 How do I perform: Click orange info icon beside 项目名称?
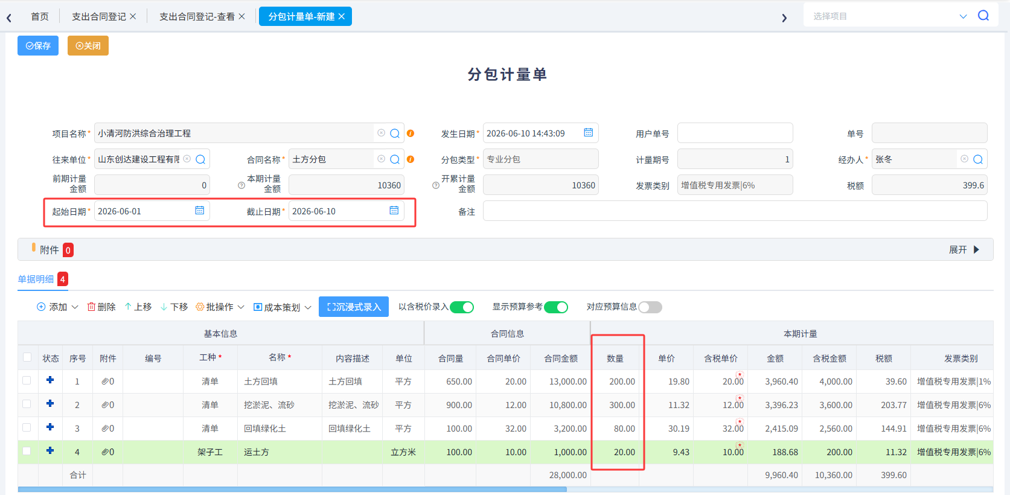pyautogui.click(x=411, y=133)
